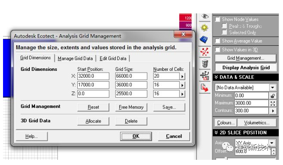Click the eye visibility icon in side toolbar
The width and height of the screenshot is (283, 165).
pos(205,16)
